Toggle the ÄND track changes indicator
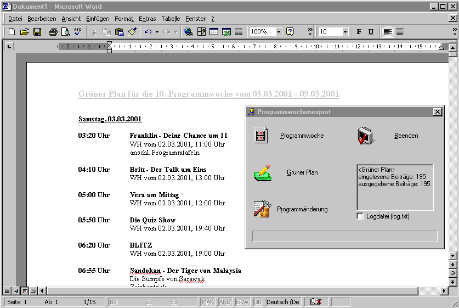Screen dimensions: 459x308 [x=225, y=302]
